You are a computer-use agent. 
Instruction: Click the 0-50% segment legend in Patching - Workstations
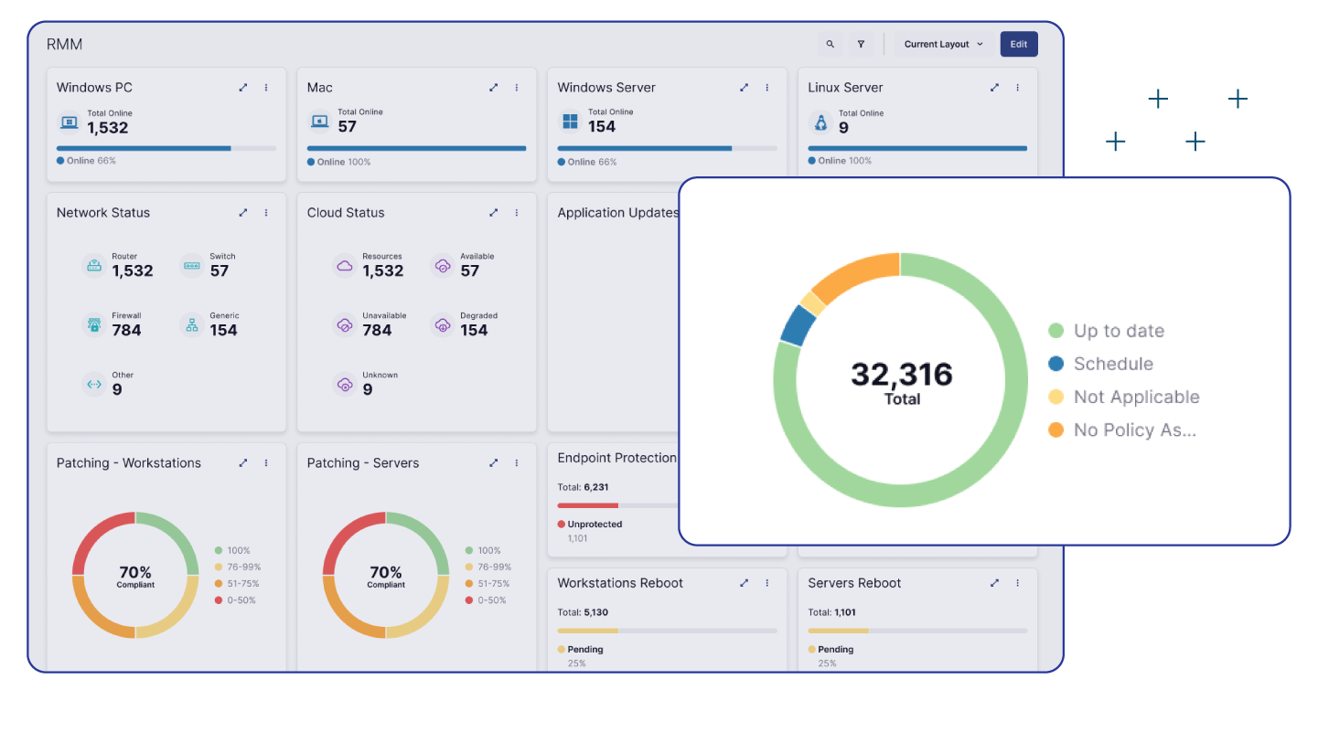(241, 600)
